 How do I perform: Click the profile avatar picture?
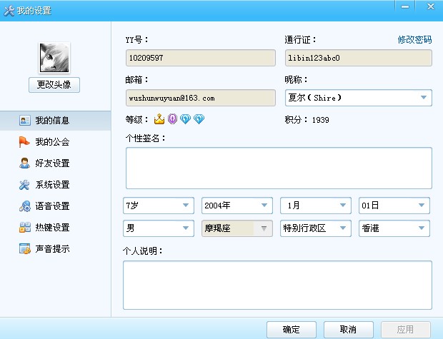(54, 58)
